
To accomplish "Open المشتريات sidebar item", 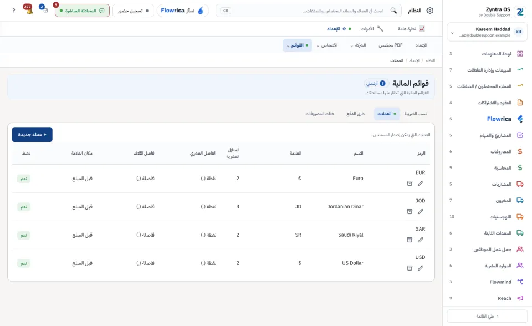I will (x=486, y=184).
